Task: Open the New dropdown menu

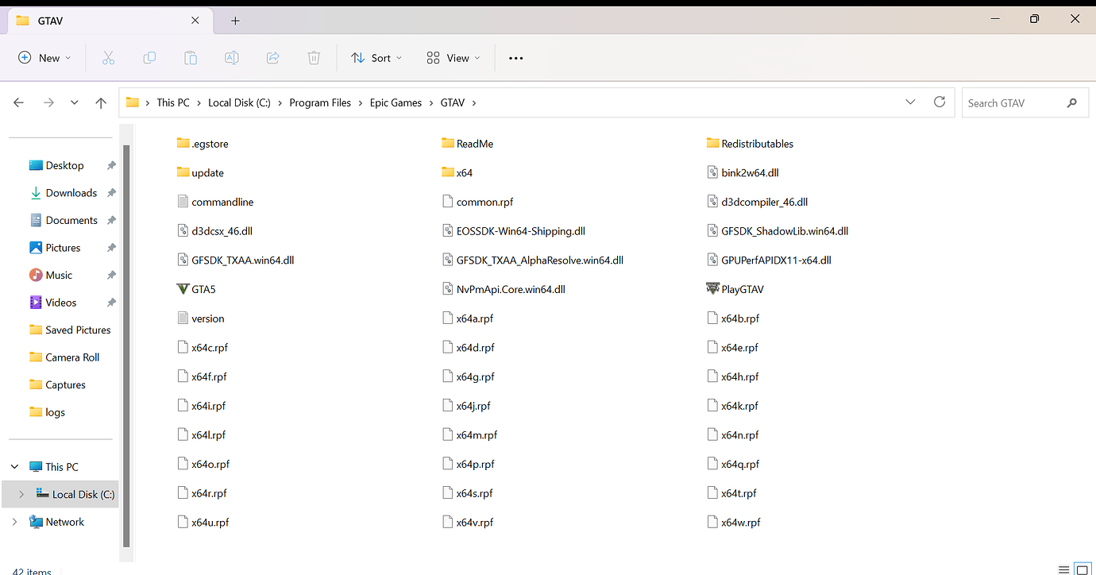Action: coord(44,58)
